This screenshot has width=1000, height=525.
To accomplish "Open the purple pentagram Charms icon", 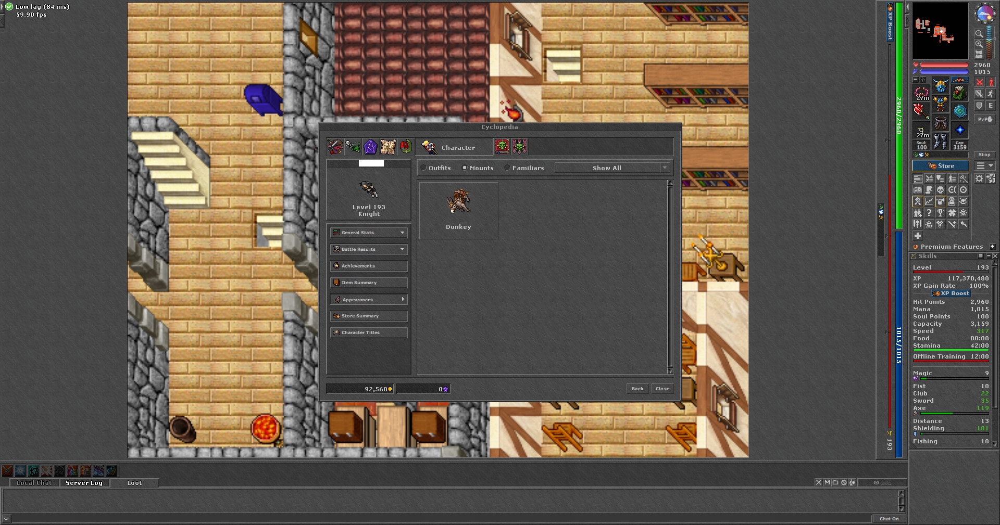I will [x=370, y=147].
